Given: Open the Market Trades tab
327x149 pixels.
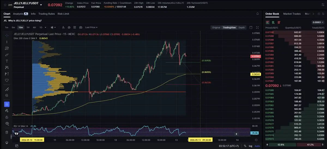Looking at the screenshot, I should (292, 14).
